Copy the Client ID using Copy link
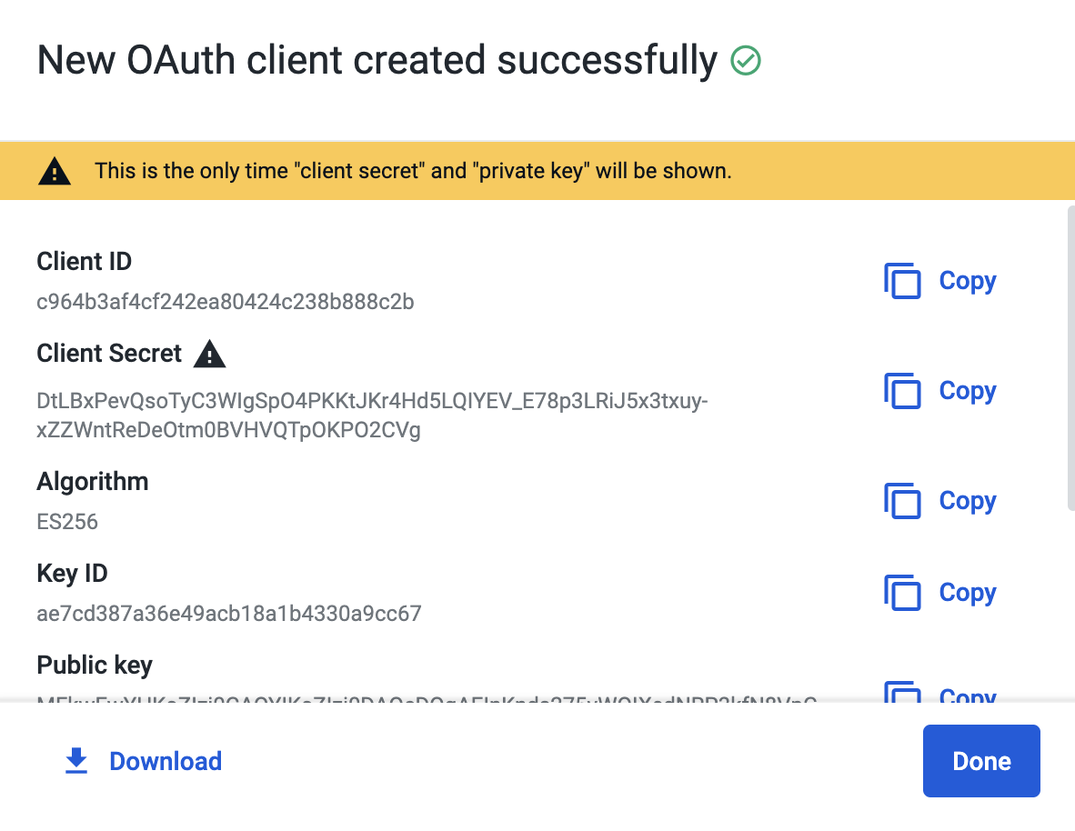 968,281
